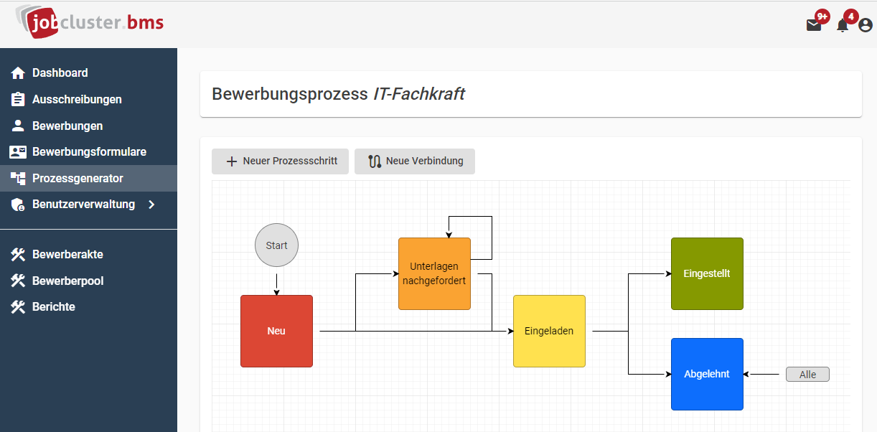Click the orange Unterlagen nachgefordert node
The height and width of the screenshot is (432, 877).
[434, 273]
